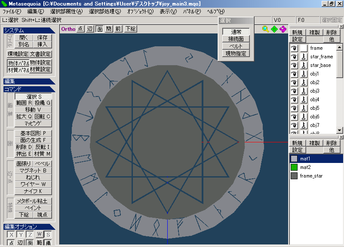This screenshot has width=344, height=247.
Task: Toggle the lock icon beside obj6
Action: click(x=304, y=117)
